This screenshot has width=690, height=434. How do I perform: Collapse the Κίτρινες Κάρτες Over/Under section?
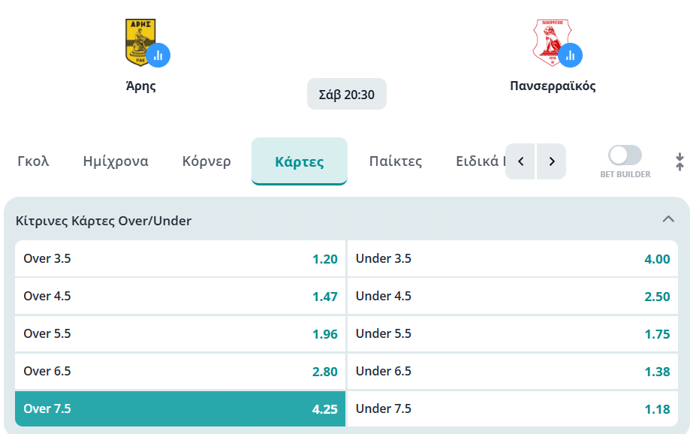(668, 220)
